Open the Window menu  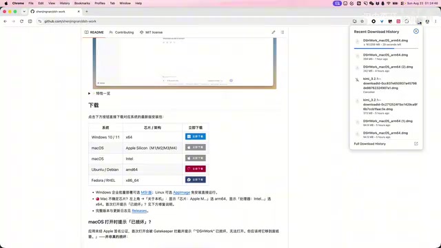[125, 3]
